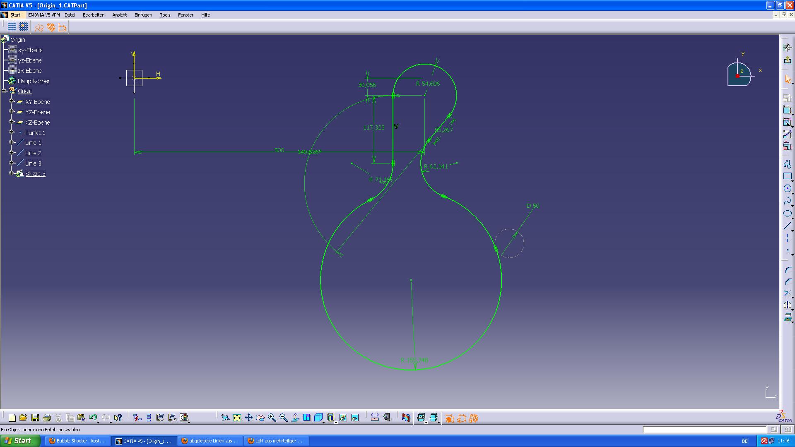Image resolution: width=795 pixels, height=447 pixels.
Task: Click the Print icon
Action: click(47, 418)
